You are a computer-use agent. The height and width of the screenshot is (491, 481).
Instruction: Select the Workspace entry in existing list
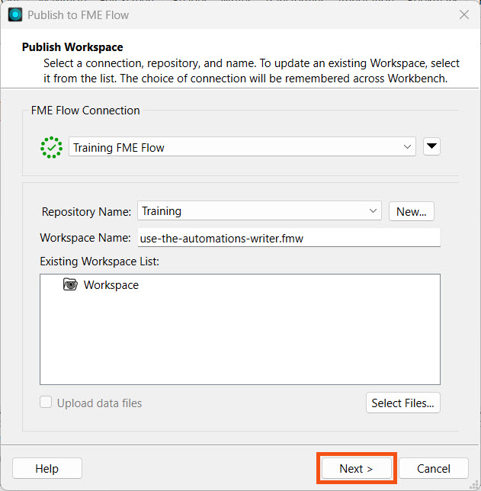point(111,285)
